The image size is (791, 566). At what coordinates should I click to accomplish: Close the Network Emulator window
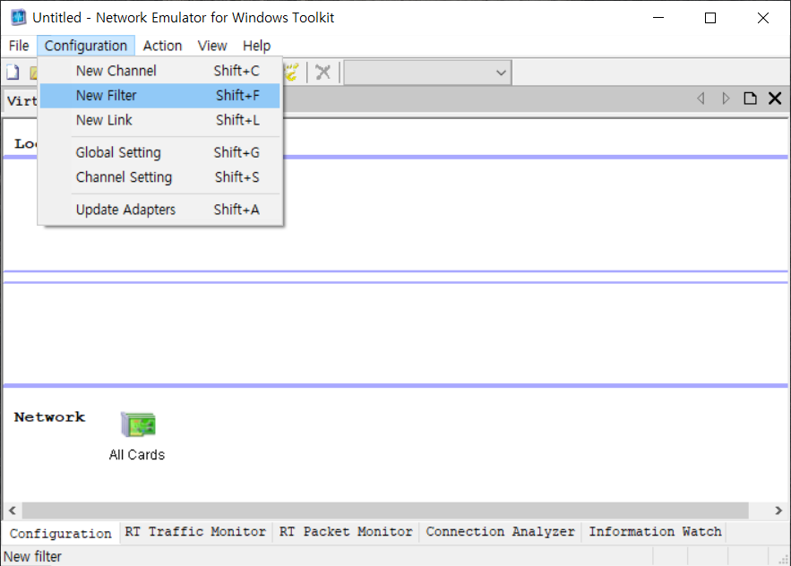[762, 18]
